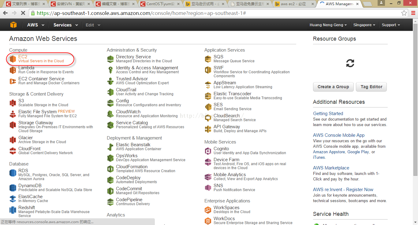This screenshot has width=418, height=225.
Task: Switch to the 编辑文章 browser tab
Action: [116, 4]
